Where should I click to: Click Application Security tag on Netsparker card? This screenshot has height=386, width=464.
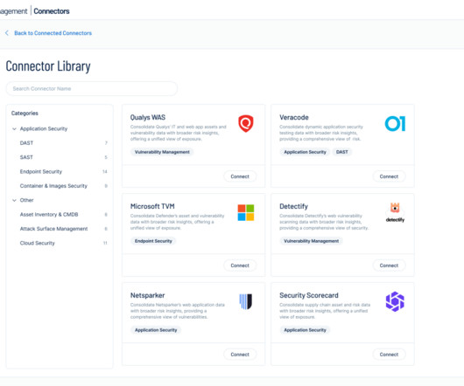point(156,330)
